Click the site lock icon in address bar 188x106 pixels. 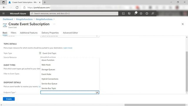click(x=24, y=7)
